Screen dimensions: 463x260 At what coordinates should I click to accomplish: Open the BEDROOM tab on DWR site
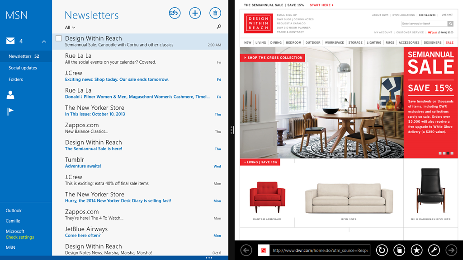click(x=293, y=42)
